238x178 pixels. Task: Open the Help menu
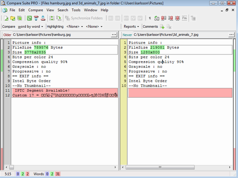(104, 10)
